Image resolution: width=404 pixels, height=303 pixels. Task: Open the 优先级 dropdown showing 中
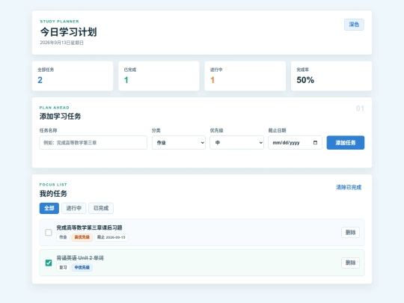(x=236, y=142)
